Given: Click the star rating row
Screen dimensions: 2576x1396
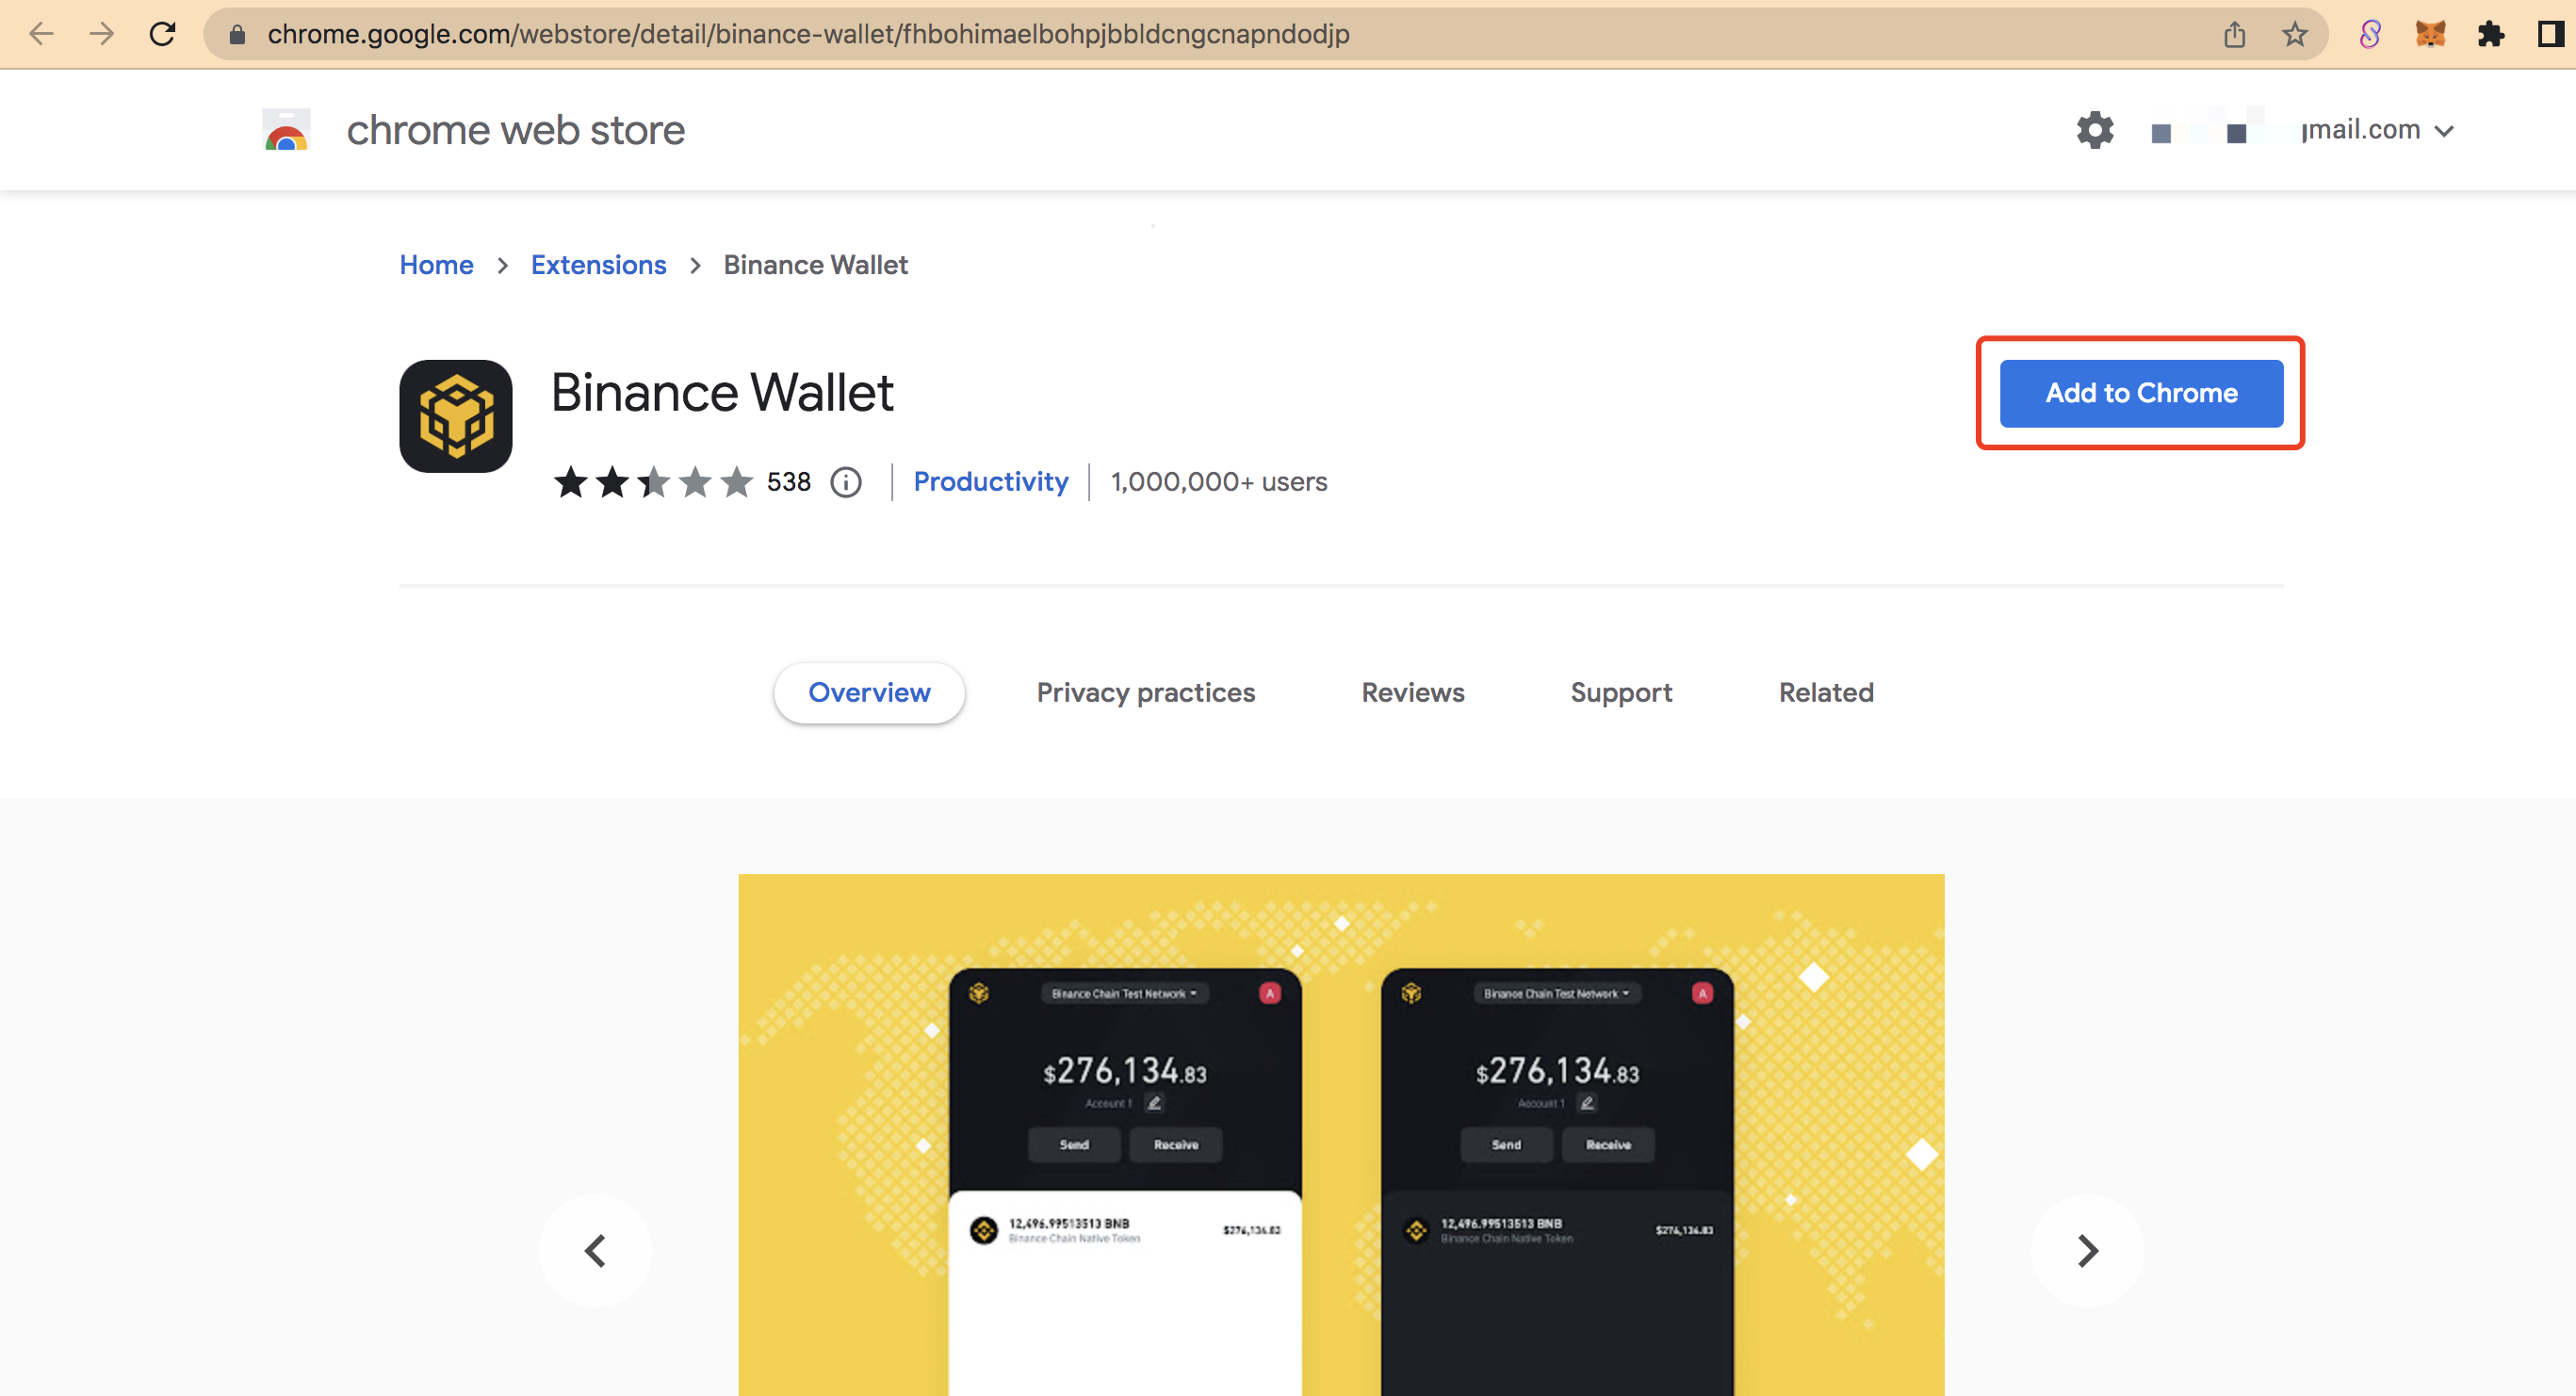Looking at the screenshot, I should click(x=653, y=482).
